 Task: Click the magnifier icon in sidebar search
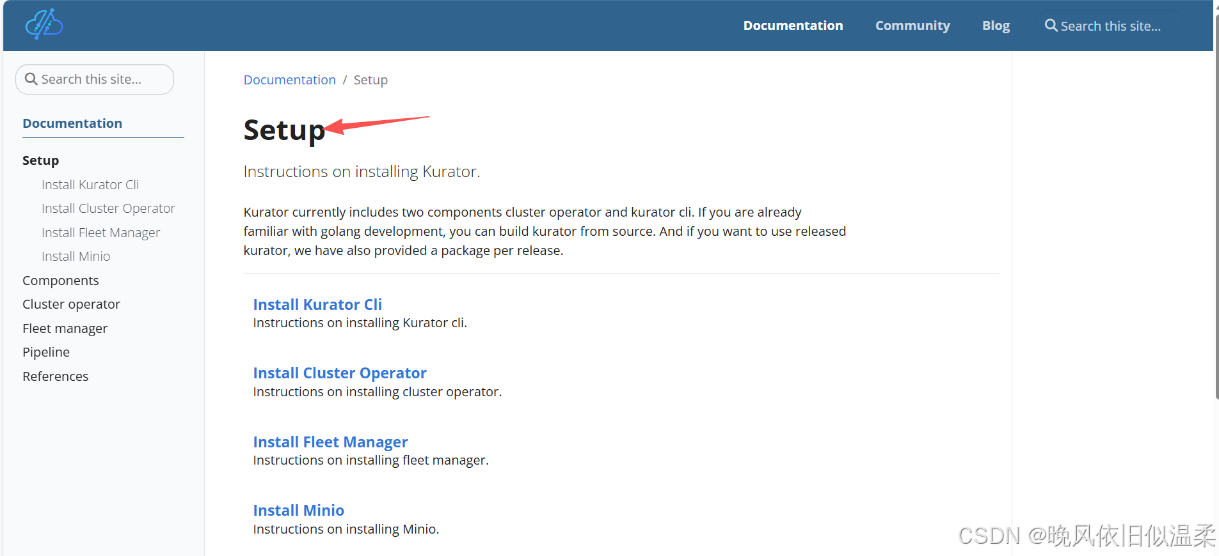(x=31, y=79)
